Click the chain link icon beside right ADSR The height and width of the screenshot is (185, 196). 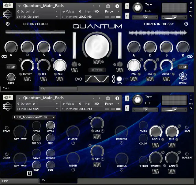click(x=190, y=56)
